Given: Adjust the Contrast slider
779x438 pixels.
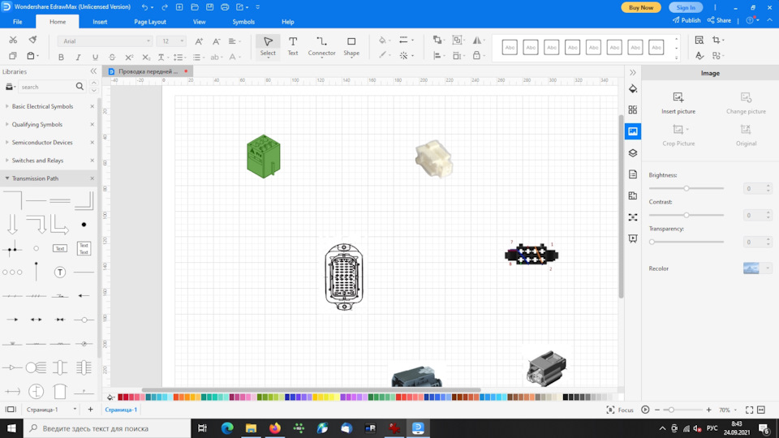Looking at the screenshot, I should pyautogui.click(x=686, y=216).
